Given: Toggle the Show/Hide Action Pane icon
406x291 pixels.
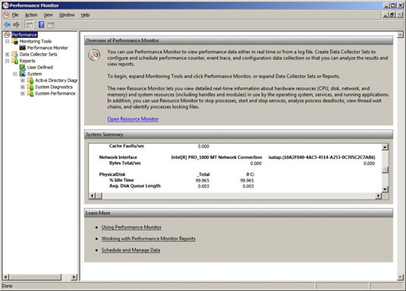Looking at the screenshot, I should 51,25.
